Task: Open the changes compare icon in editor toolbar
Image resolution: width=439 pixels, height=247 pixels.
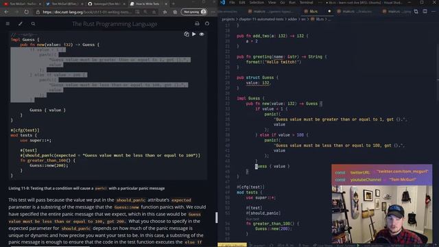Action: pyautogui.click(x=416, y=12)
